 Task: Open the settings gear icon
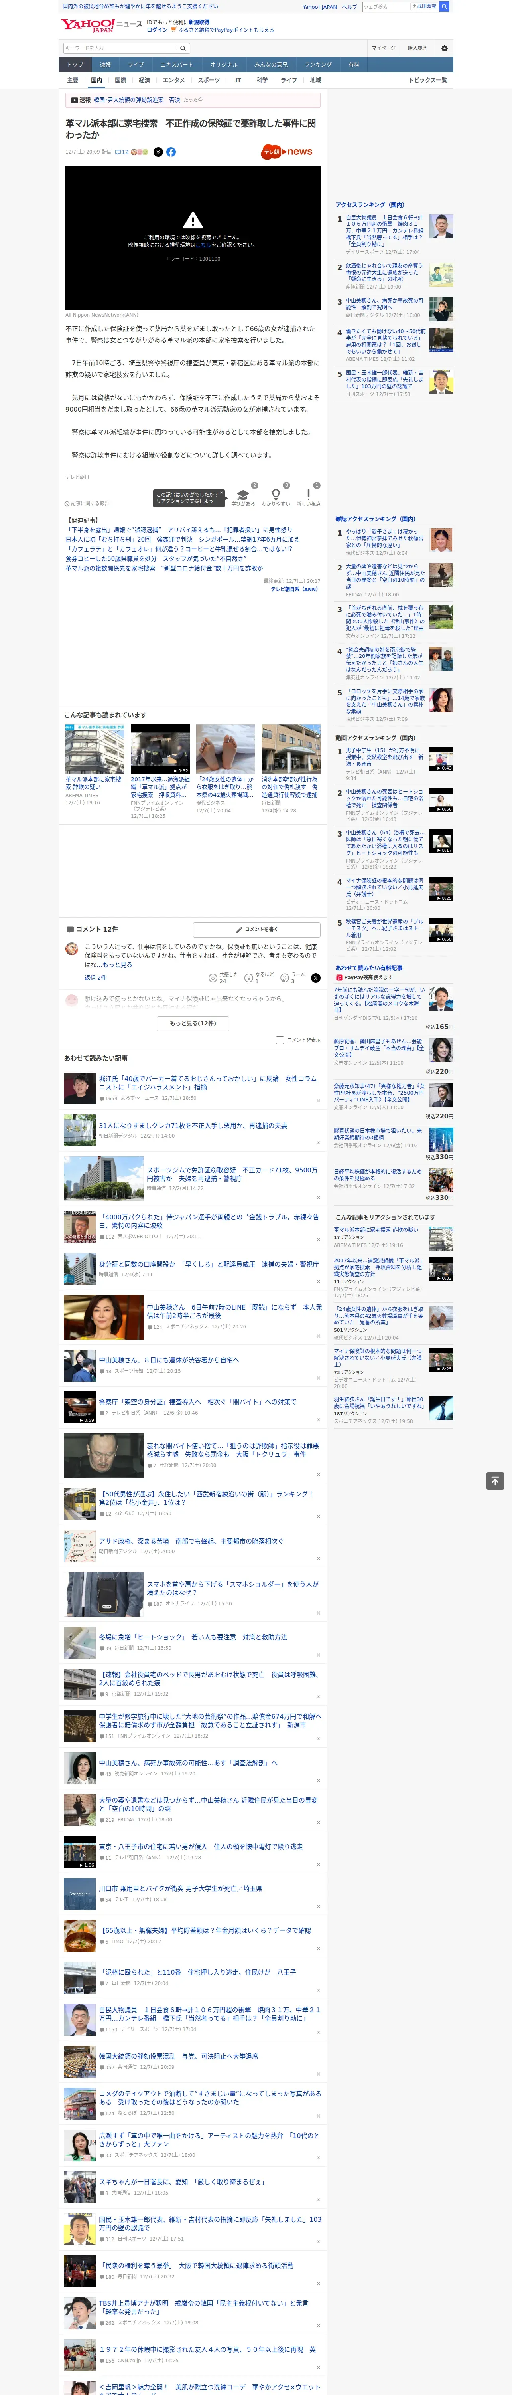coord(444,48)
